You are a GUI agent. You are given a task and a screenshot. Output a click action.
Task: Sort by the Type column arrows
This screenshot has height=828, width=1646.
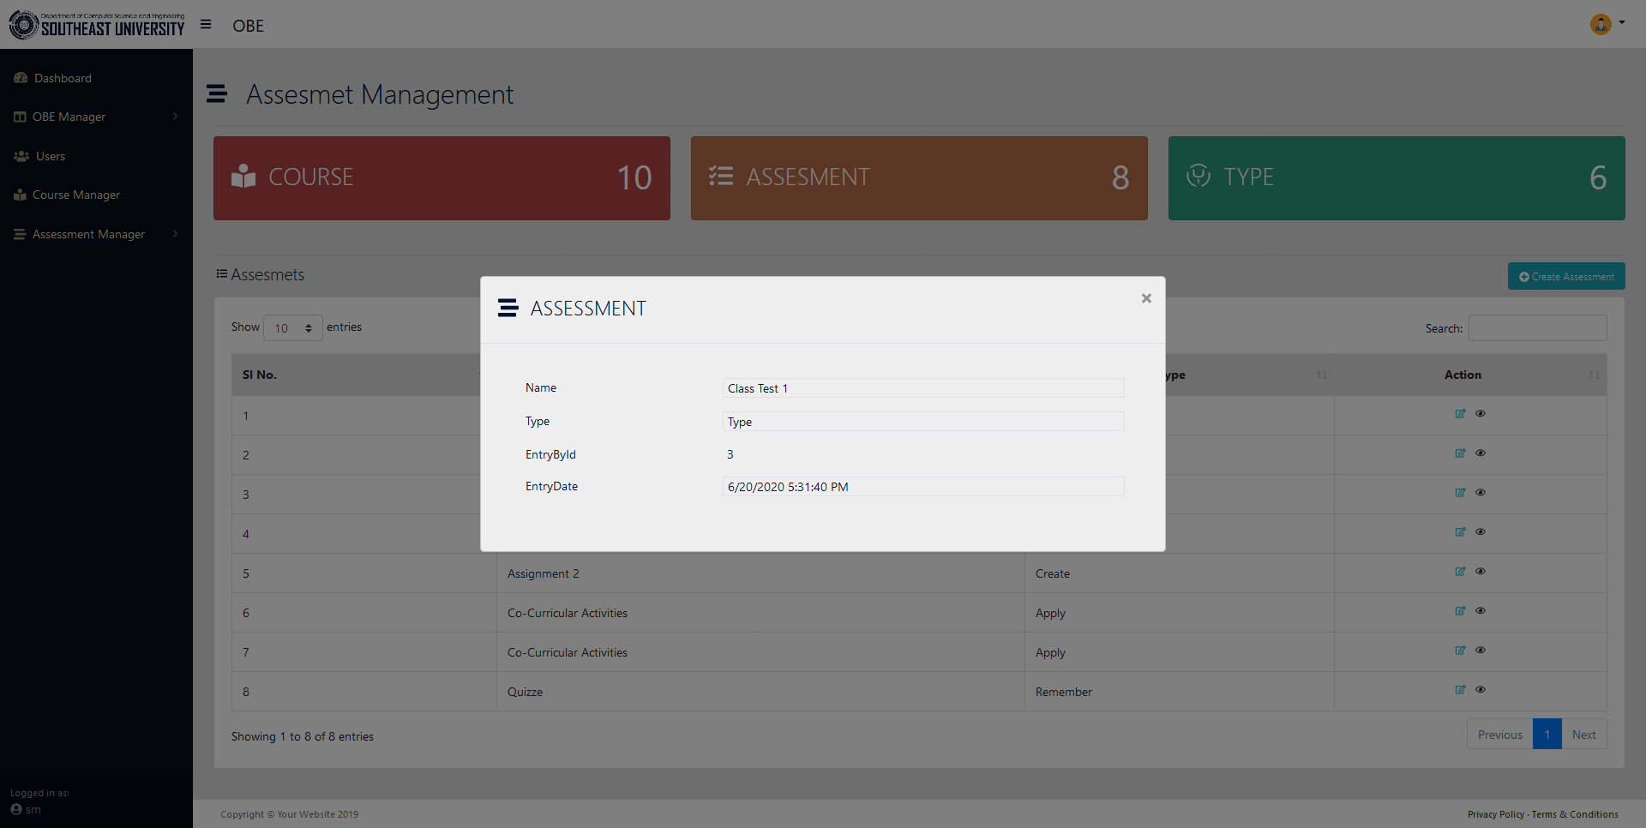(x=1322, y=375)
